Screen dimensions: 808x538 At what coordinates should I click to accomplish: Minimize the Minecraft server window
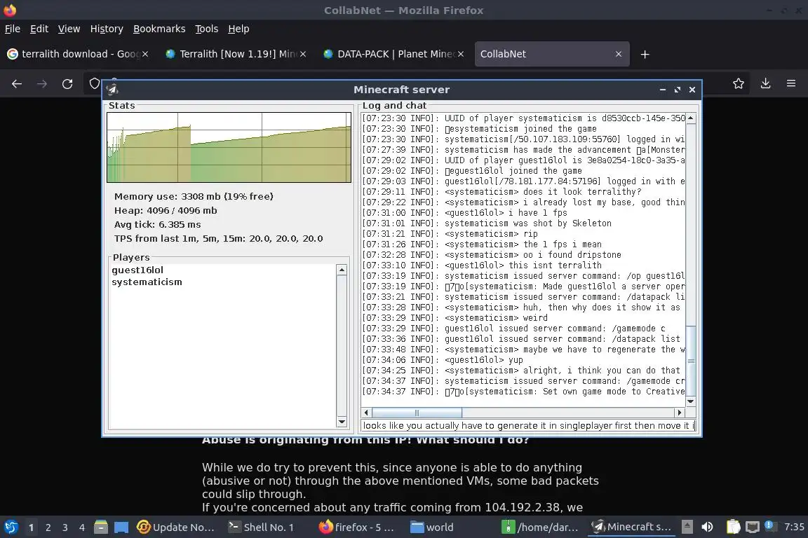(x=663, y=90)
